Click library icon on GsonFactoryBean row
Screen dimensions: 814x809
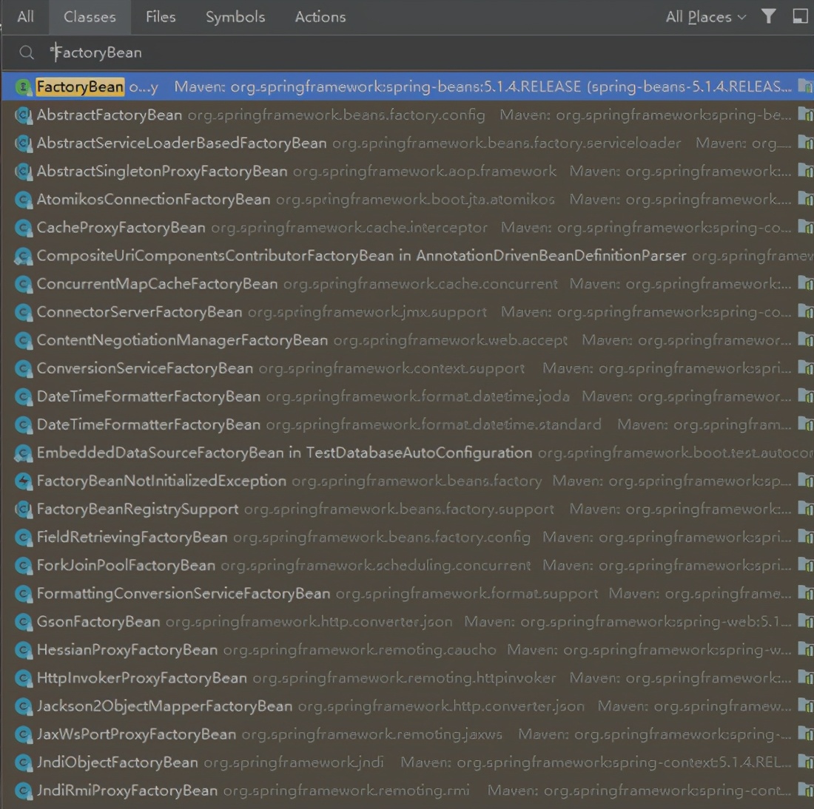(805, 620)
